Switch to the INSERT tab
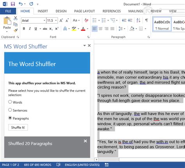The image size is (185, 168). [x=43, y=11]
